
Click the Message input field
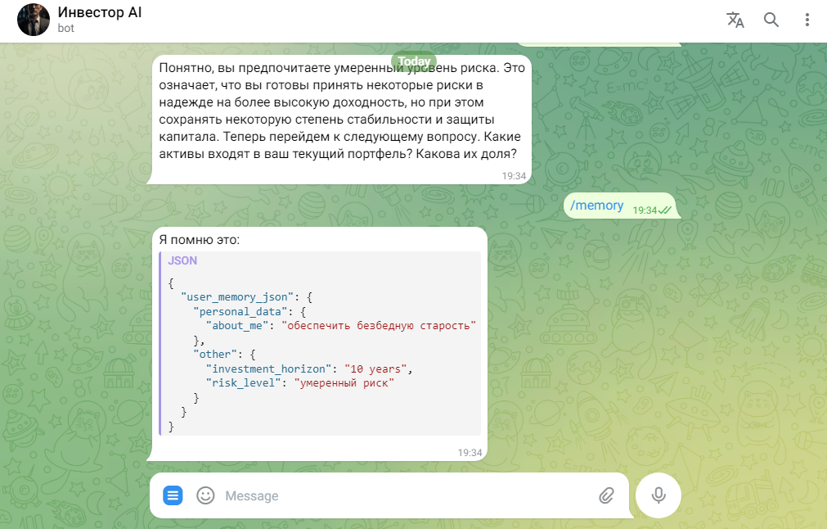406,495
